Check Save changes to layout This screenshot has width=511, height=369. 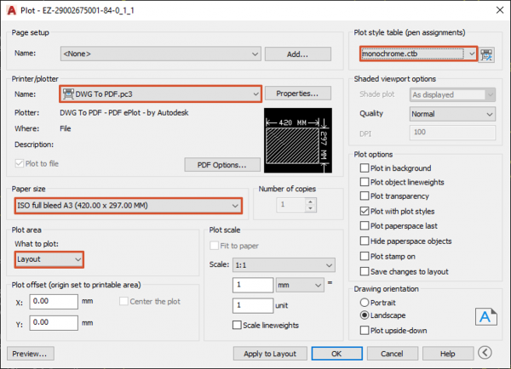click(x=364, y=271)
